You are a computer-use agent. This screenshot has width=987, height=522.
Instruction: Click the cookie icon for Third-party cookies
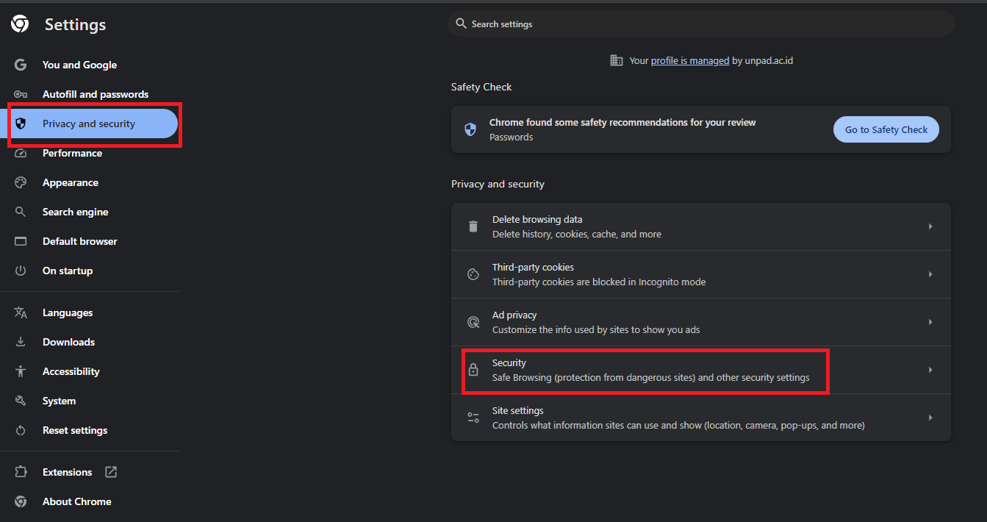[473, 274]
